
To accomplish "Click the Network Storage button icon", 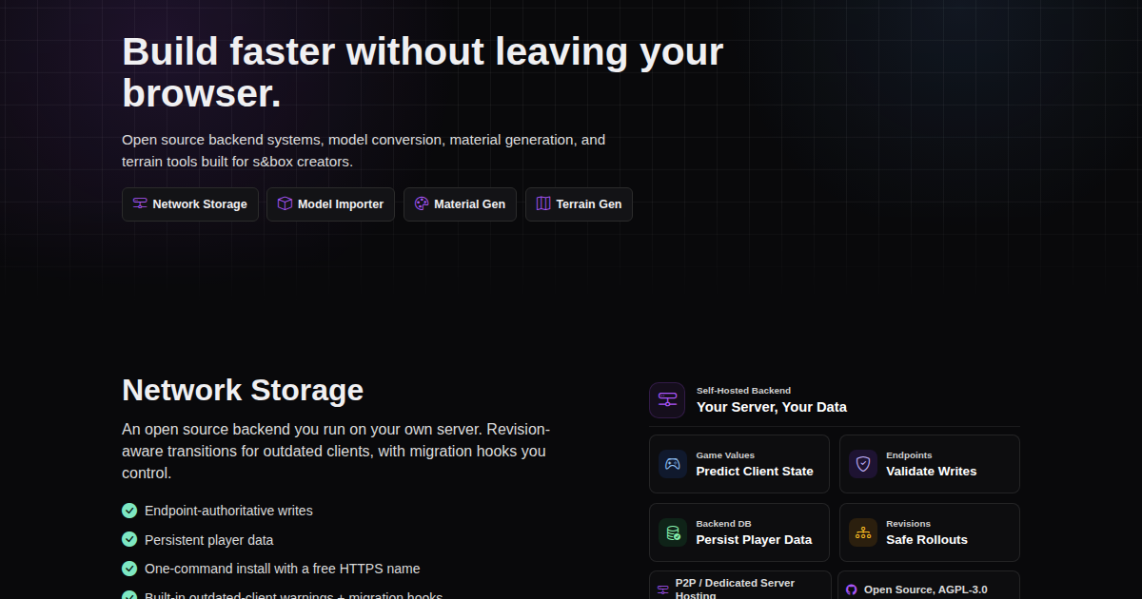I will pyautogui.click(x=140, y=203).
